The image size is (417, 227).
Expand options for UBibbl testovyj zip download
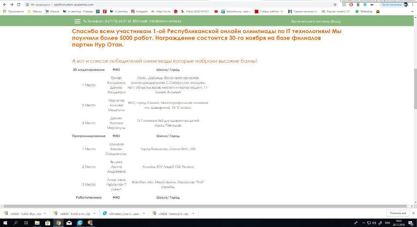point(193,213)
